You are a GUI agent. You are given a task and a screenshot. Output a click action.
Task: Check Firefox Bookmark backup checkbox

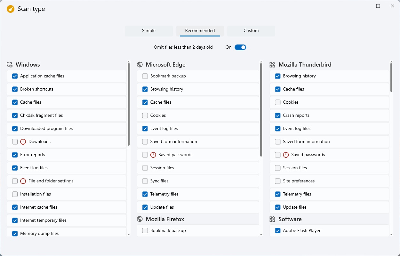[145, 231]
